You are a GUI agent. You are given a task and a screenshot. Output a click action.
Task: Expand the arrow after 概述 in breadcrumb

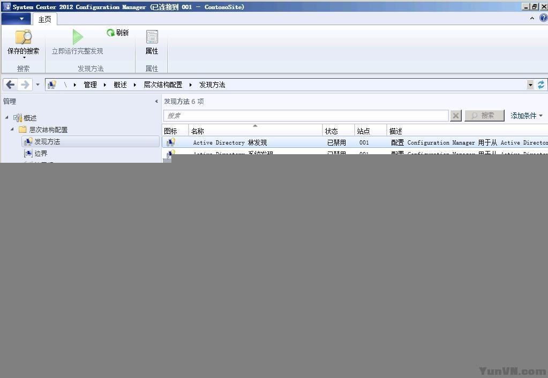coord(135,85)
